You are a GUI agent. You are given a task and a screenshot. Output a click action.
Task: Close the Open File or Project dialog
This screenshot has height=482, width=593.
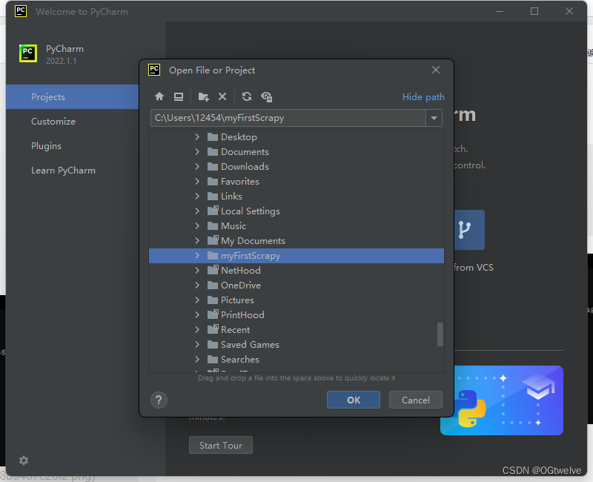tap(436, 70)
